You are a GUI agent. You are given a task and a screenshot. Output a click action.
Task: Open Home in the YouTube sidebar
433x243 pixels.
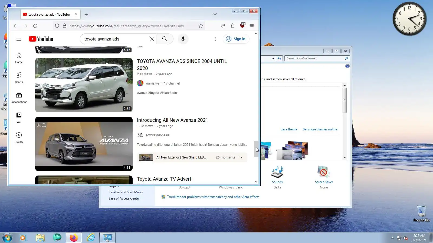pos(19,58)
